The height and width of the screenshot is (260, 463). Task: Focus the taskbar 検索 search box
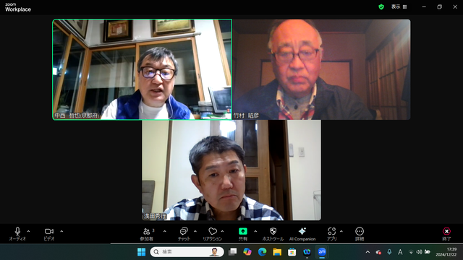(x=187, y=252)
